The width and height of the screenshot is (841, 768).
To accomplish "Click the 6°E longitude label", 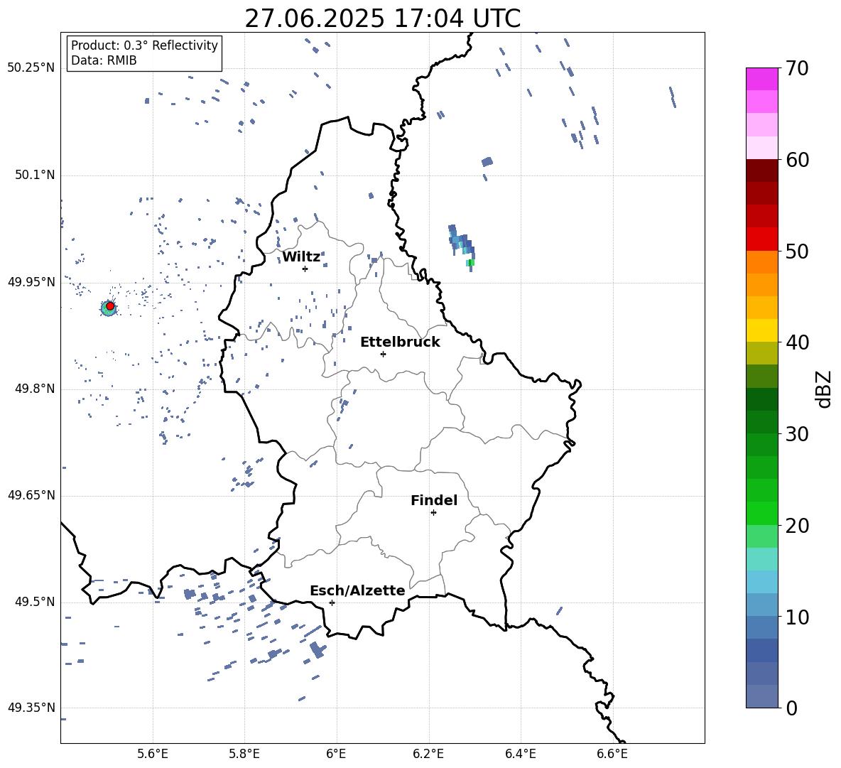I will [x=336, y=754].
